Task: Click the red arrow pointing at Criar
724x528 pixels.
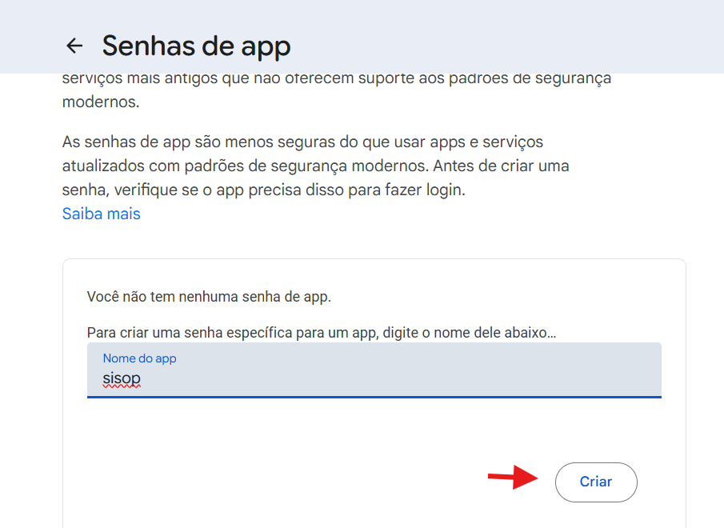Action: [x=513, y=478]
